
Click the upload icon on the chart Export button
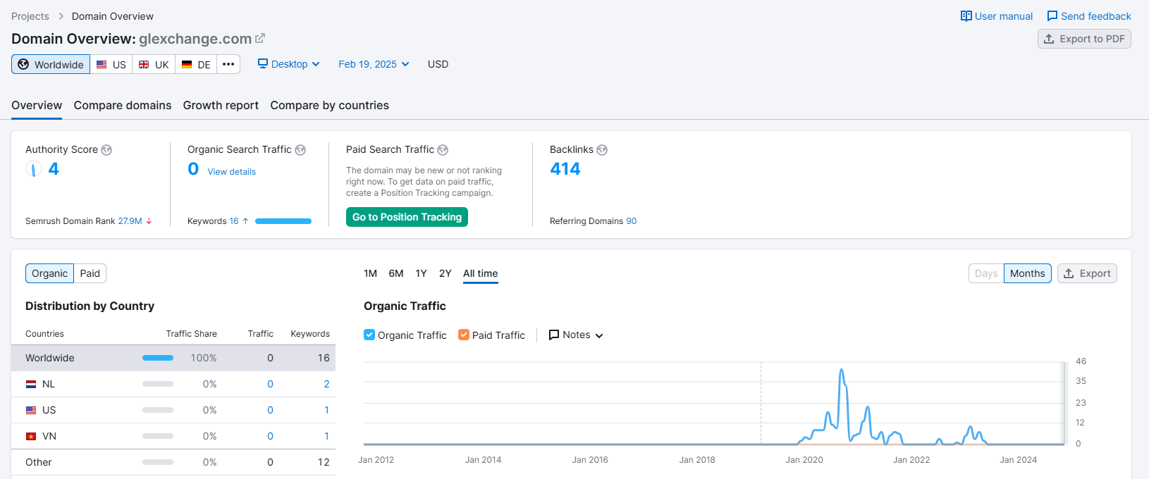tap(1069, 273)
